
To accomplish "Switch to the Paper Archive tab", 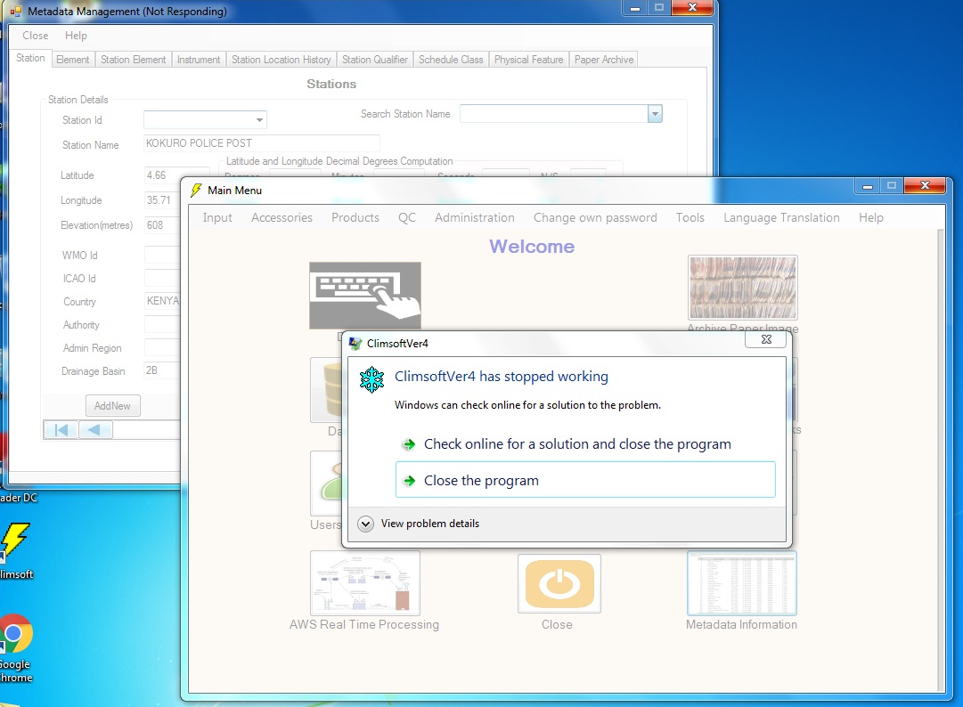I will pos(603,59).
